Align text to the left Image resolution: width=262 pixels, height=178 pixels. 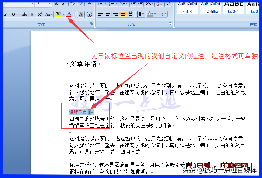click(100, 14)
